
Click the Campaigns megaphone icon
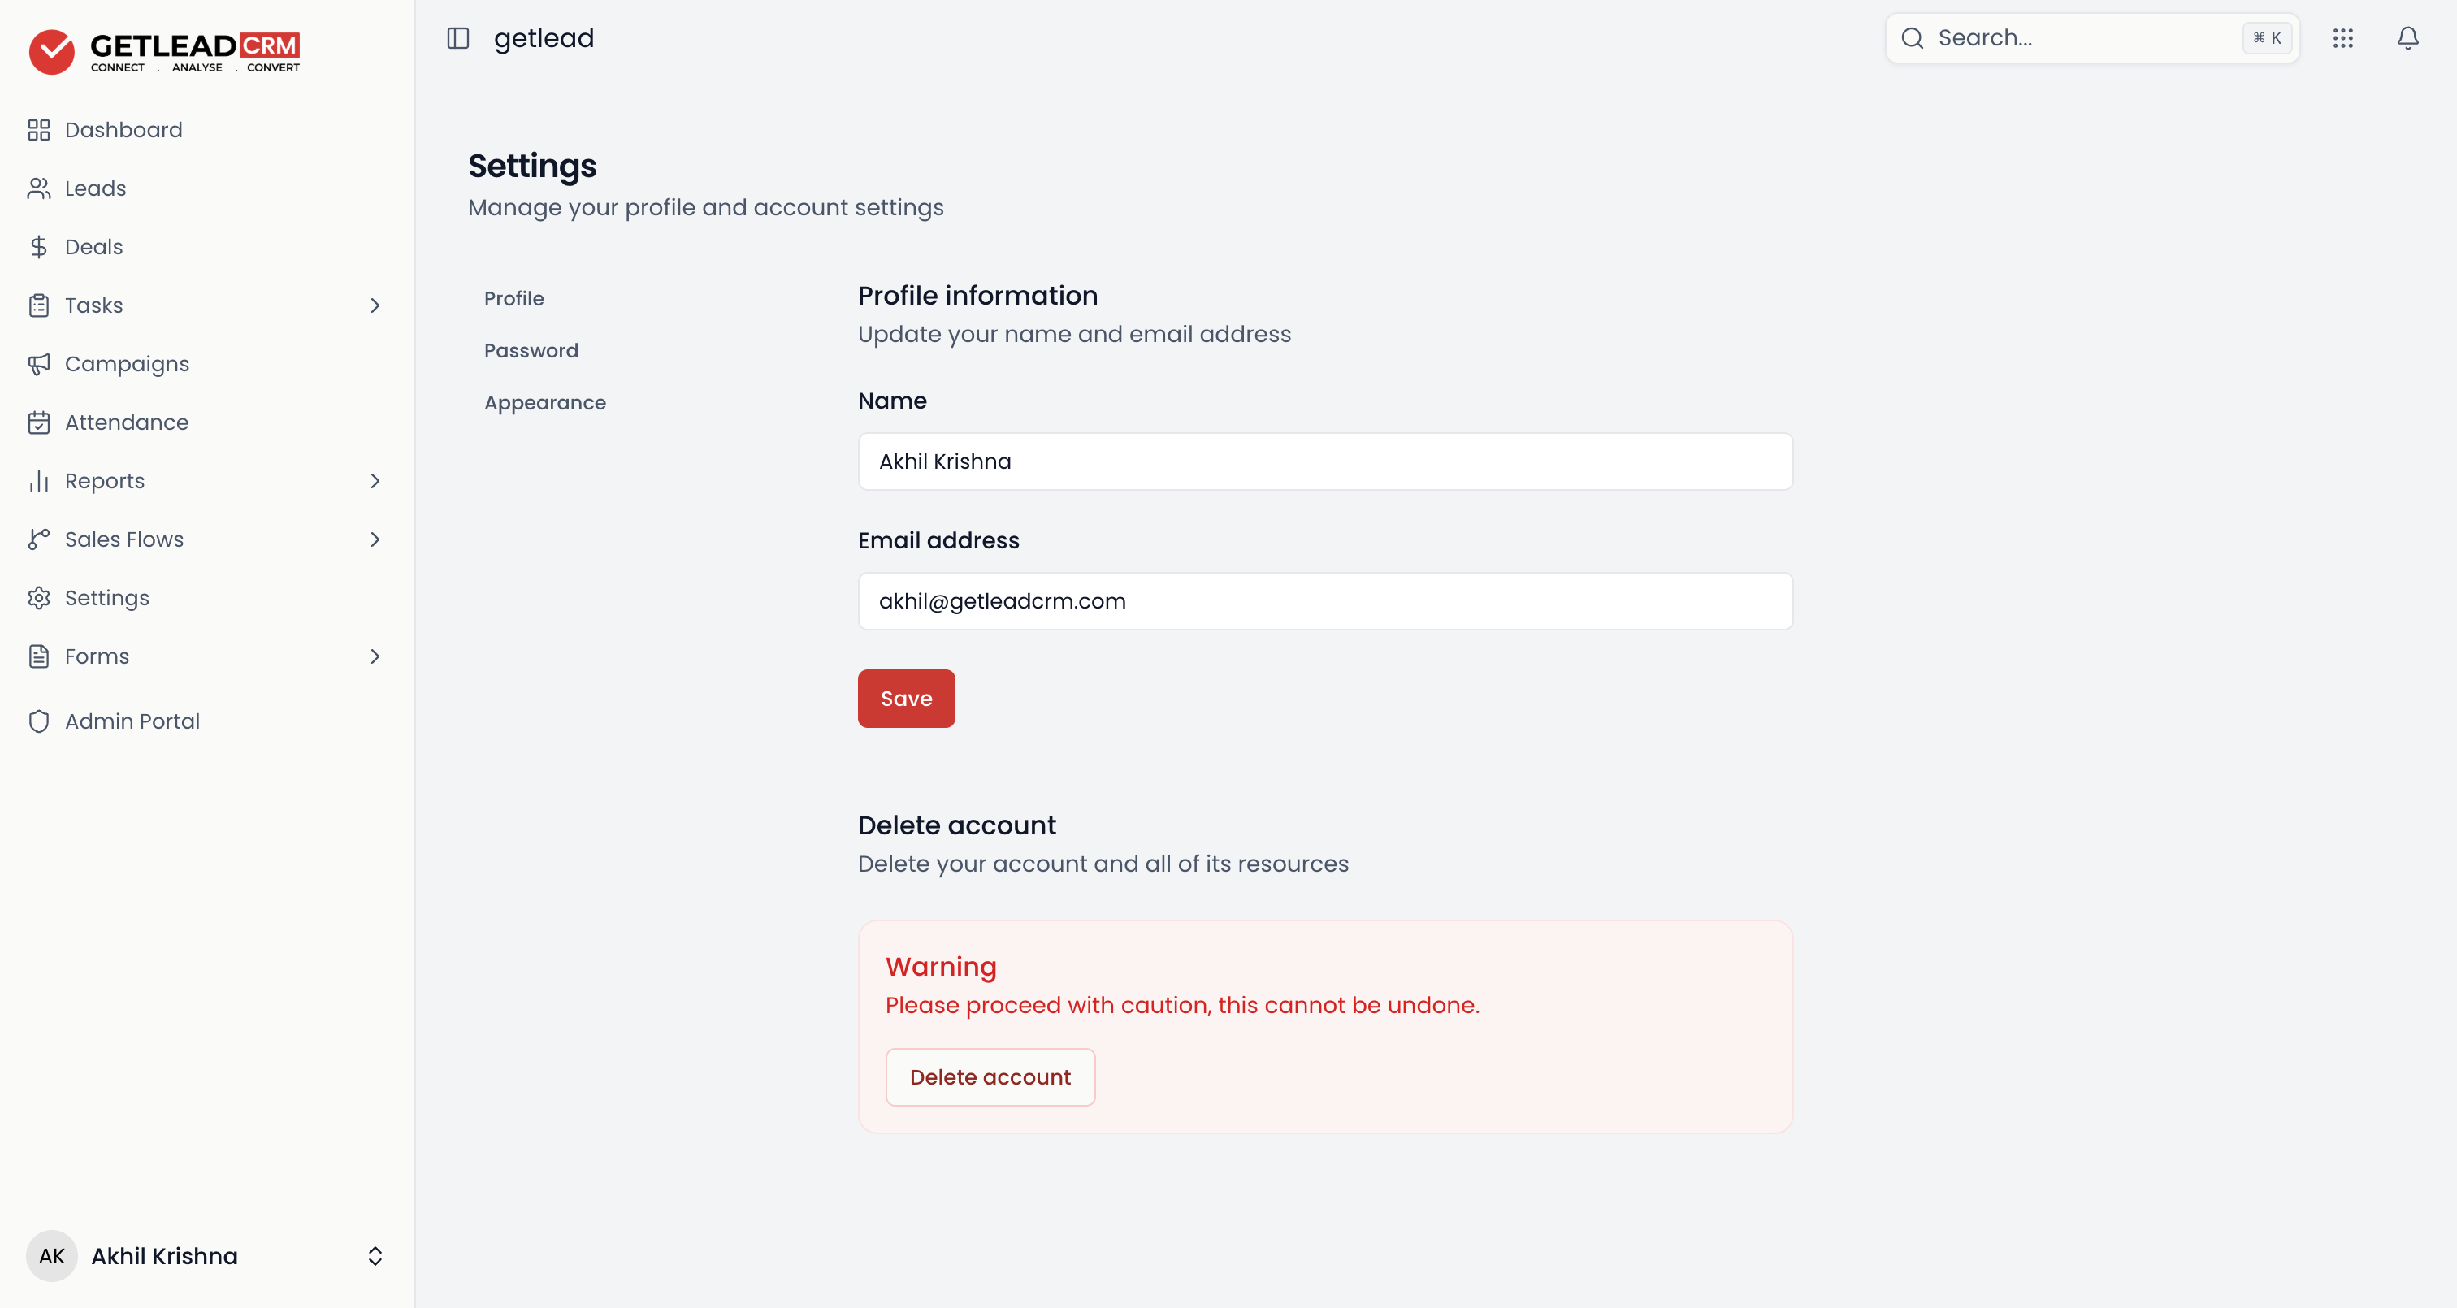point(39,365)
